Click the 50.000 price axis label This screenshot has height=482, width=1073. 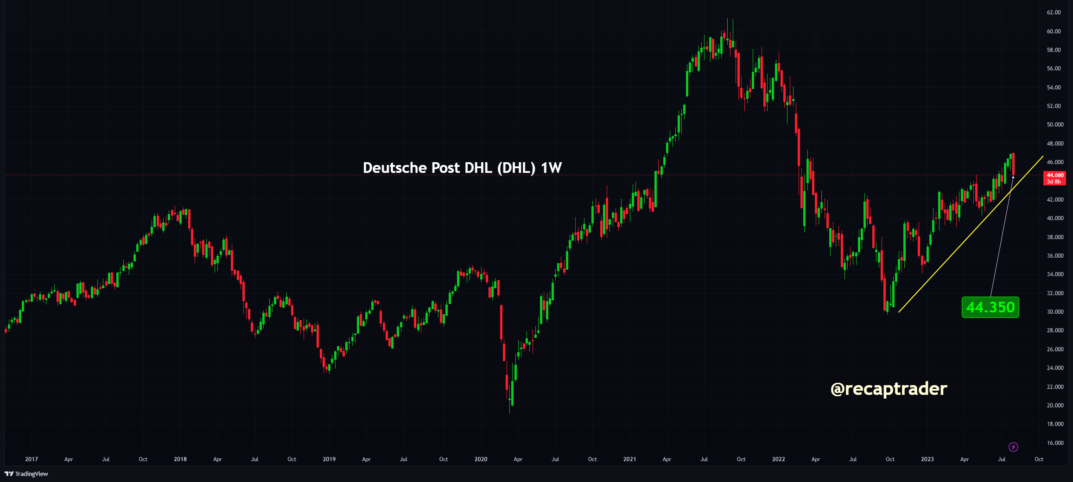pos(1055,125)
